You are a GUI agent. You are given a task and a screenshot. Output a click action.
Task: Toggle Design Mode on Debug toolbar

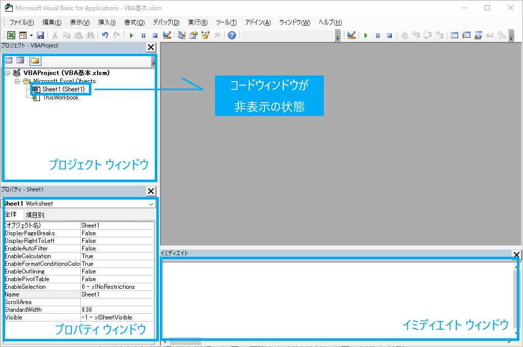pyautogui.click(x=351, y=35)
